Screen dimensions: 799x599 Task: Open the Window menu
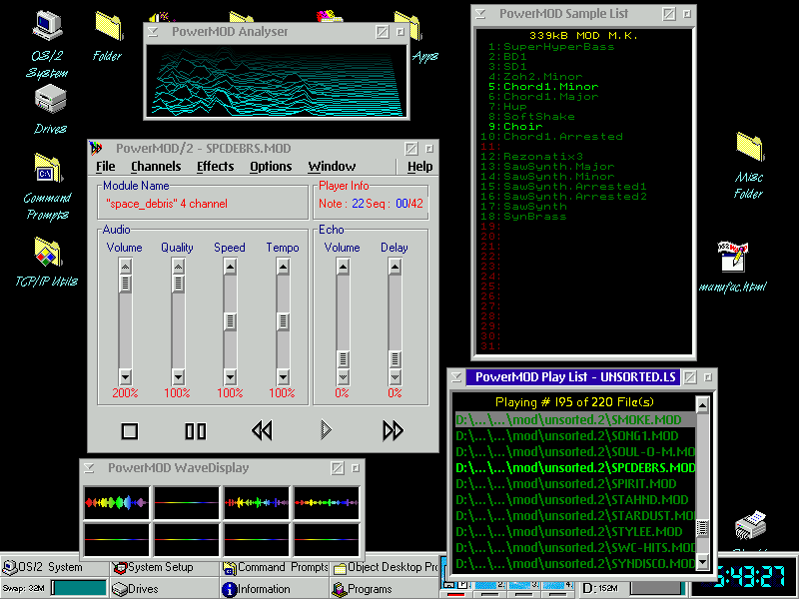[332, 167]
